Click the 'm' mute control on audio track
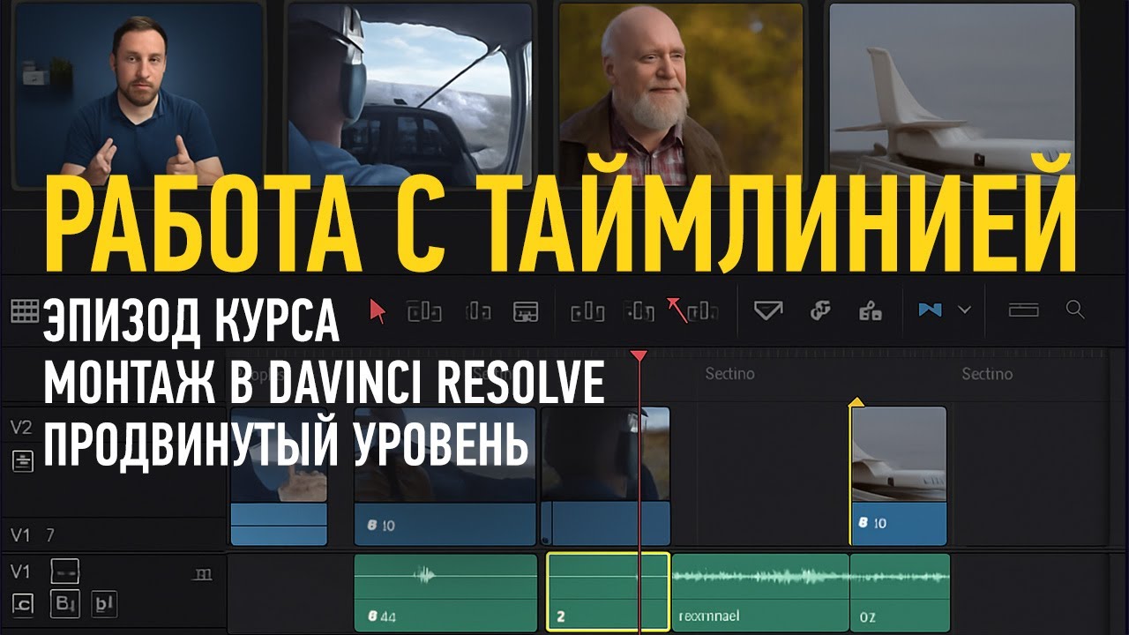This screenshot has height=635, width=1129. [202, 574]
